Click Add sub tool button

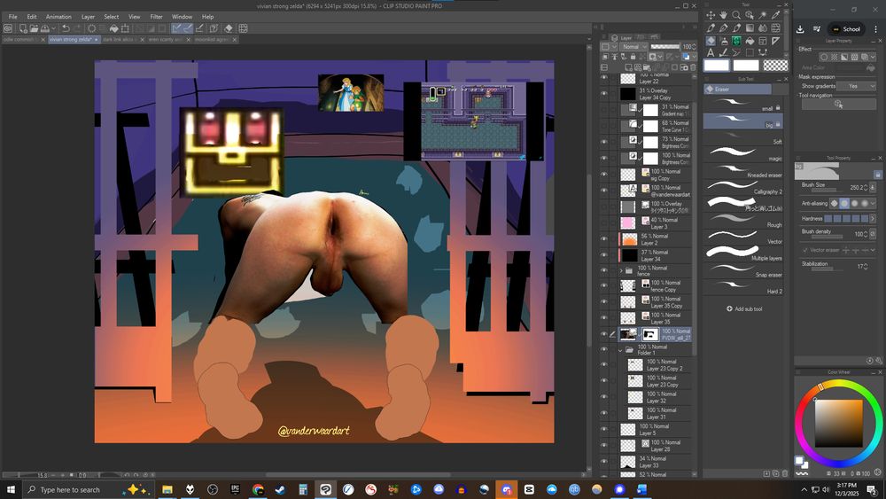pyautogui.click(x=744, y=308)
